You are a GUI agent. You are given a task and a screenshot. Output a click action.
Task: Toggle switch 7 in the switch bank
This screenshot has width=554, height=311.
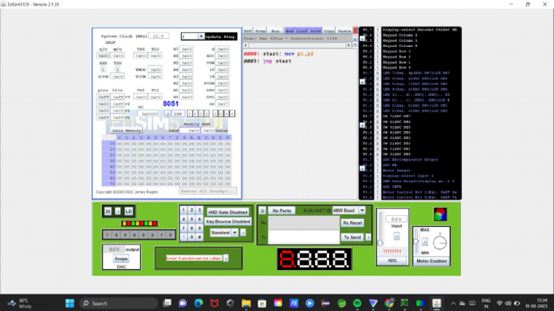pyautogui.click(x=107, y=235)
